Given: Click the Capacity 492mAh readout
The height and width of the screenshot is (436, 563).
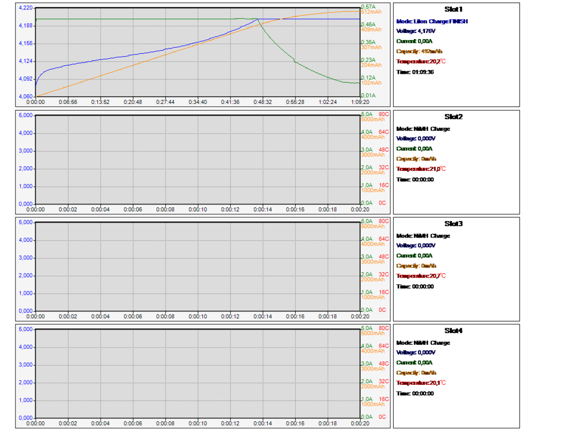Looking at the screenshot, I should click(419, 51).
